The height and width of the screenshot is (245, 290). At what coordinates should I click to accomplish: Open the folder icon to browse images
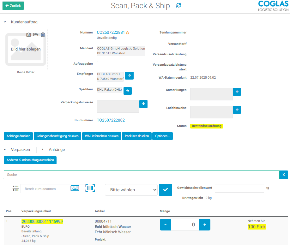tap(36, 35)
